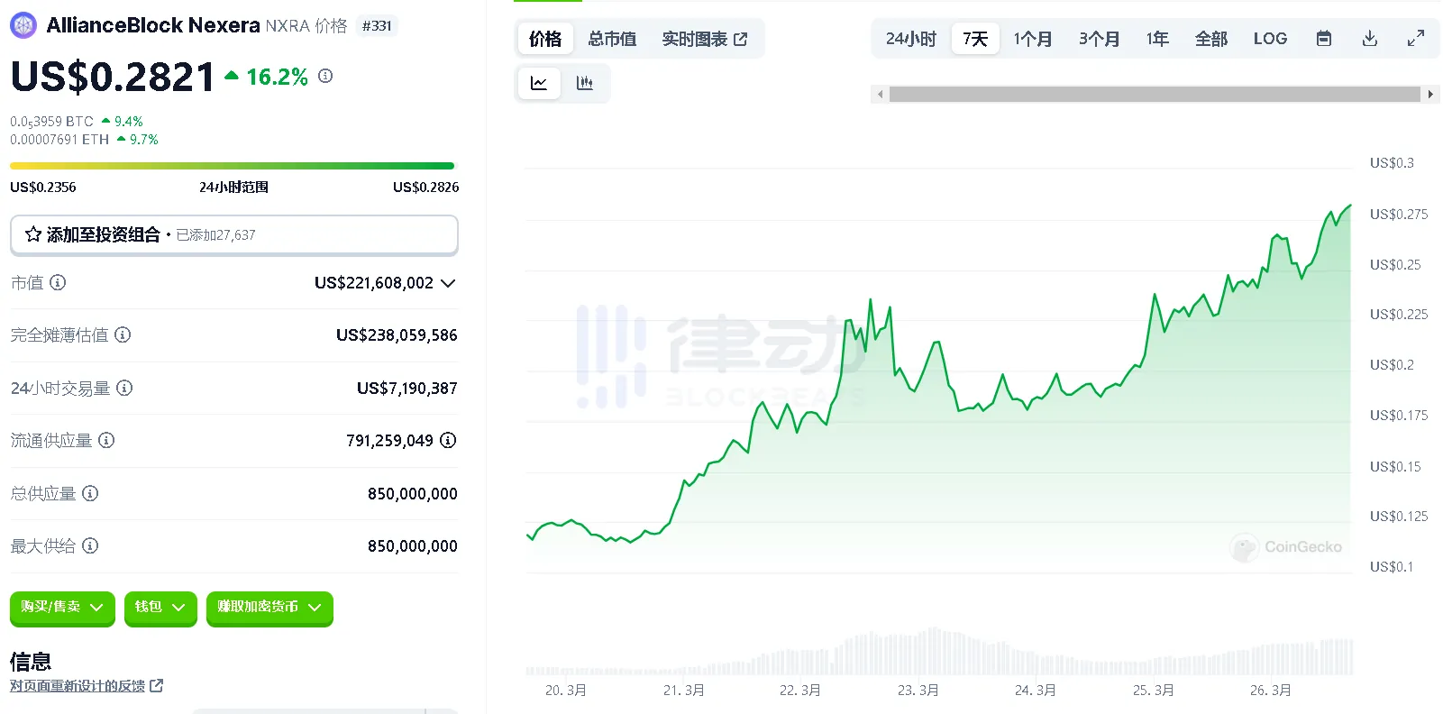Click the chart download icon

pyautogui.click(x=1369, y=39)
